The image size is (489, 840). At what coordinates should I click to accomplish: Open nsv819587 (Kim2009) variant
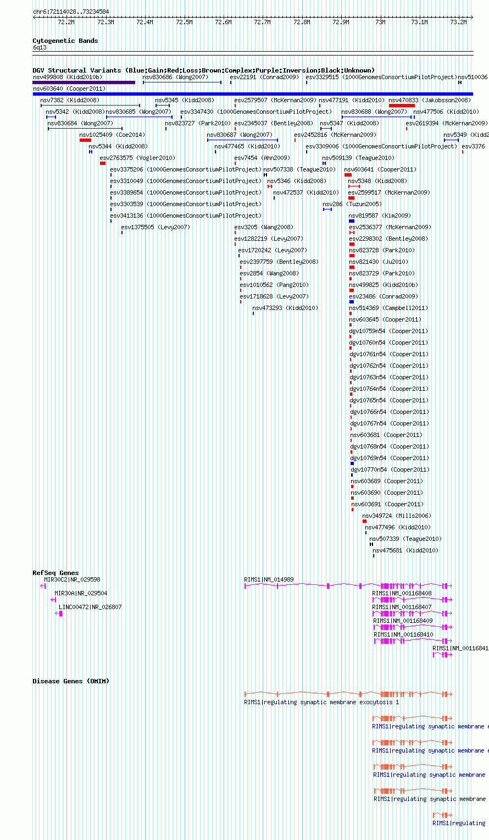pyautogui.click(x=380, y=215)
